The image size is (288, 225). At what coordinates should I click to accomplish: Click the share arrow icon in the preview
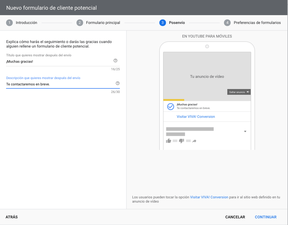coord(194,141)
